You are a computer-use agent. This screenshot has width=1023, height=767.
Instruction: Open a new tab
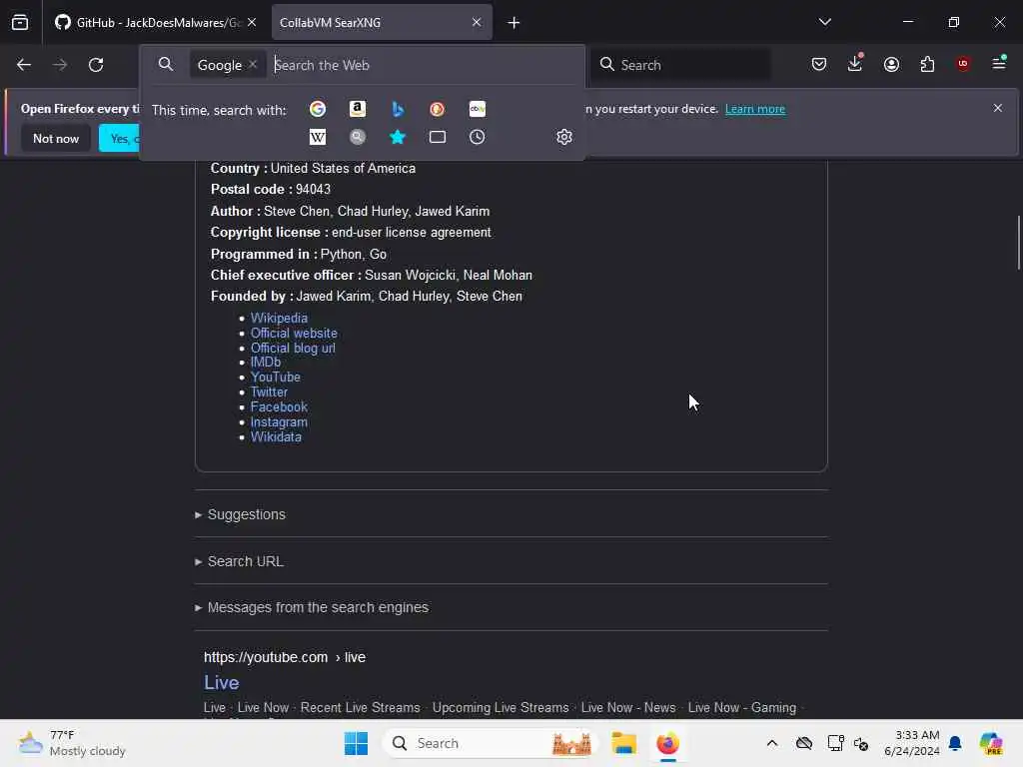coord(513,23)
